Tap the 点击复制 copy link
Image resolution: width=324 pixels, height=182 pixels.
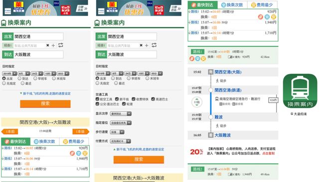click(x=268, y=153)
